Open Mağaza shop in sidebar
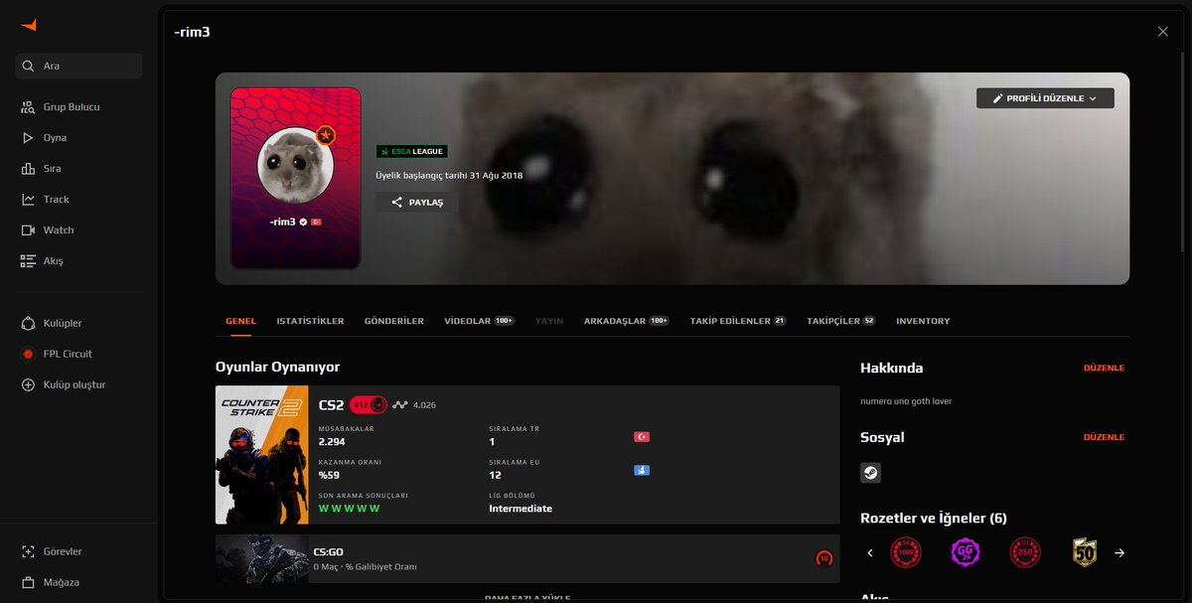 pos(50,582)
